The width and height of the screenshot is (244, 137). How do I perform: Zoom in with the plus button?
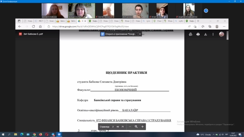(142, 127)
